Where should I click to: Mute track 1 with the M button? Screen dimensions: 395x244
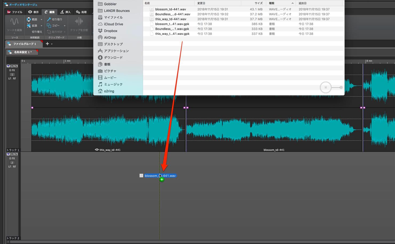tap(12, 66)
